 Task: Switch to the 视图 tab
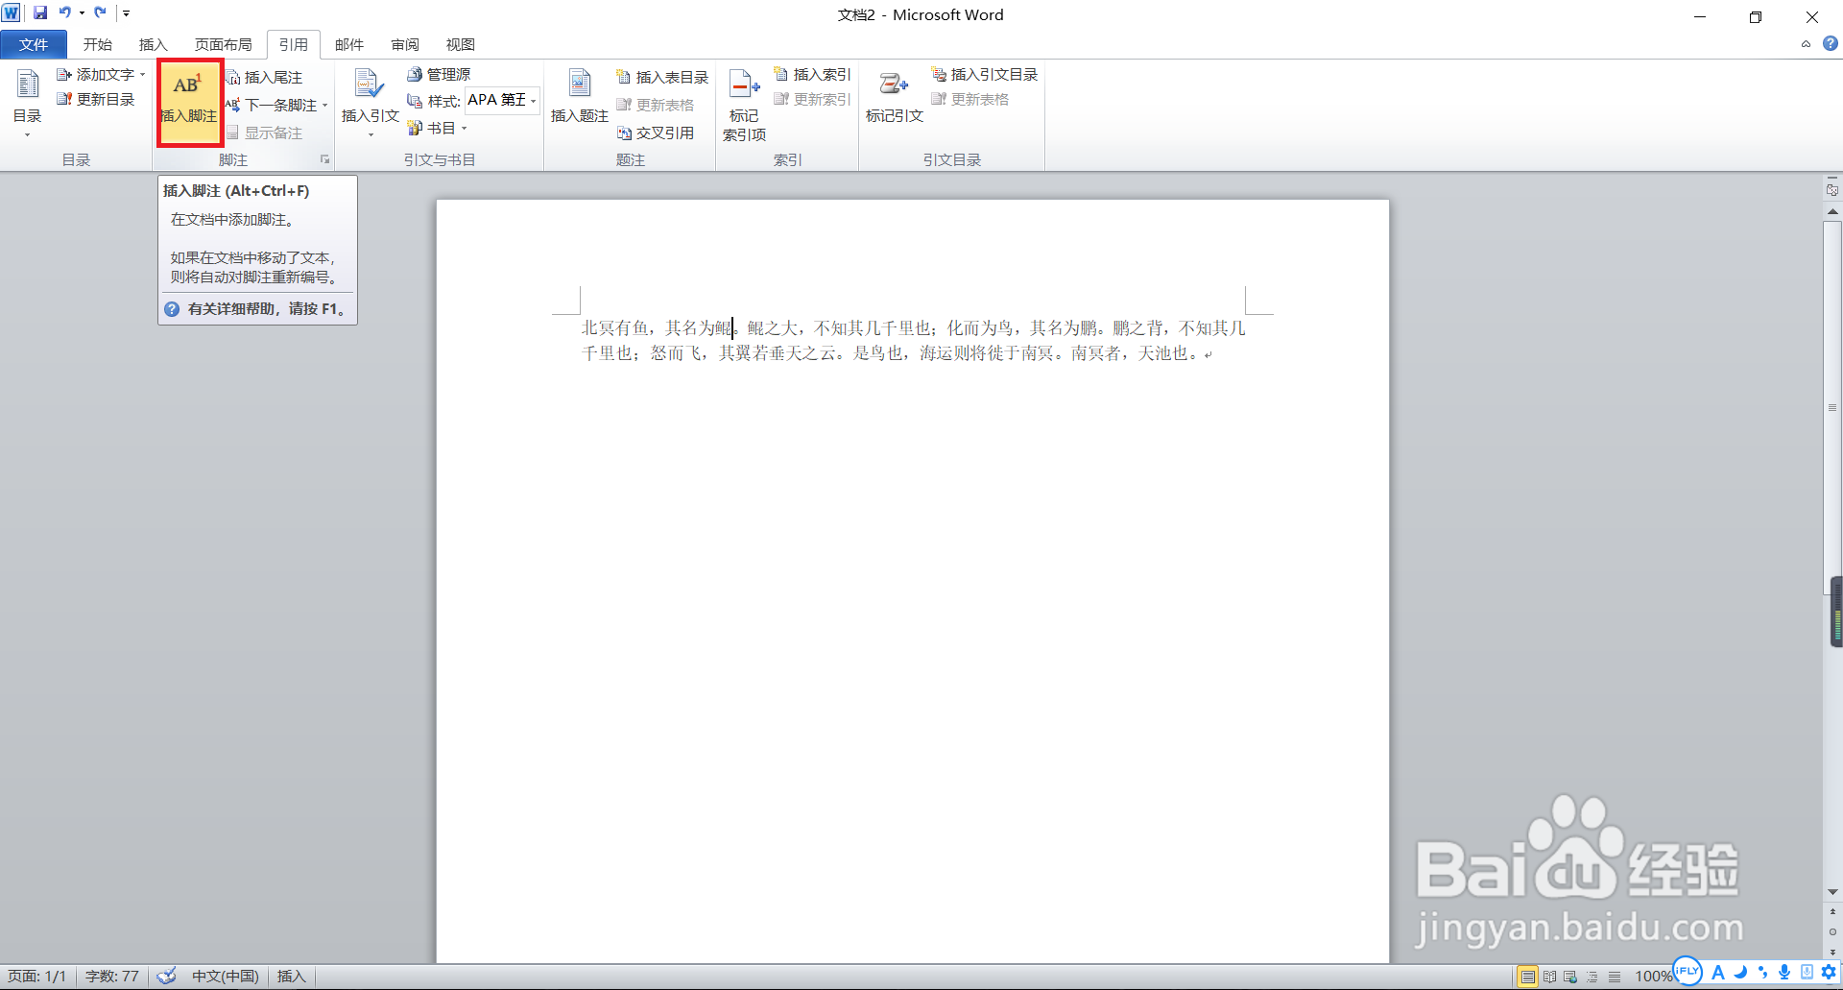[461, 44]
